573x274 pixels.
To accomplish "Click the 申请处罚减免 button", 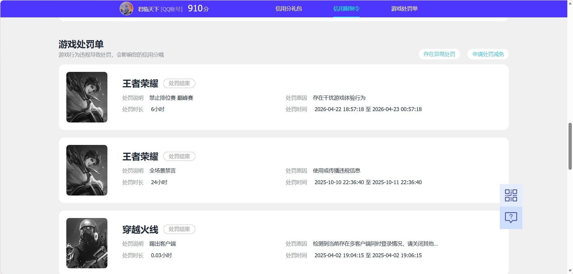I will 488,54.
